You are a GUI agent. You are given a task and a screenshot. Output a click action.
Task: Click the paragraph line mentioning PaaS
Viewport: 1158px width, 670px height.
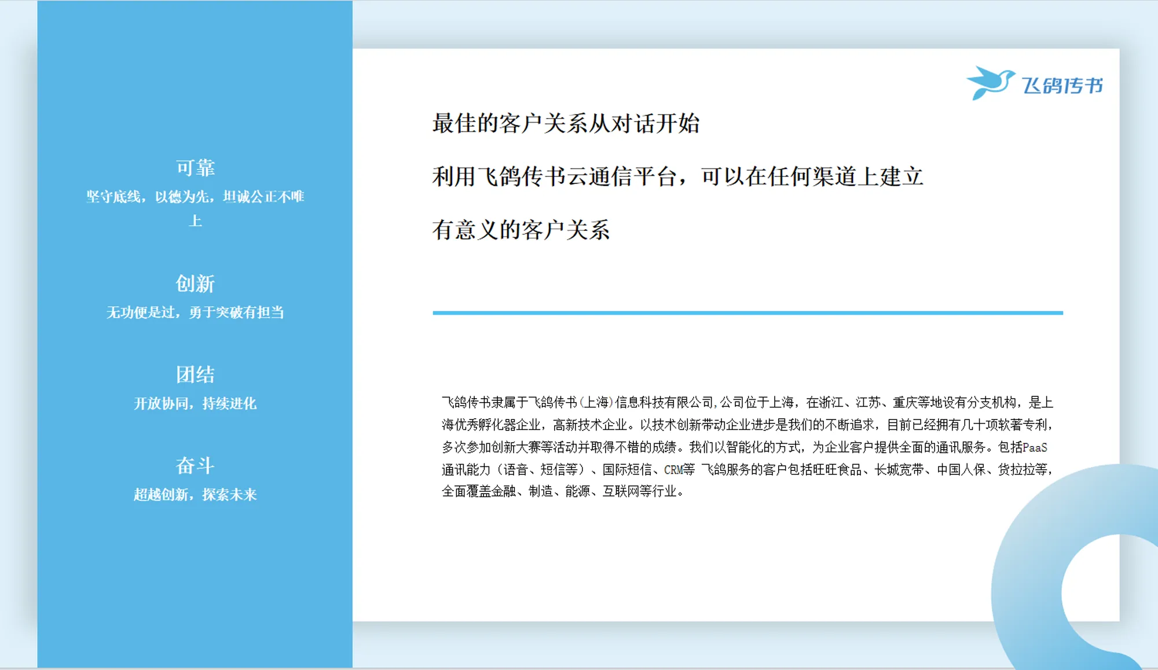[744, 447]
